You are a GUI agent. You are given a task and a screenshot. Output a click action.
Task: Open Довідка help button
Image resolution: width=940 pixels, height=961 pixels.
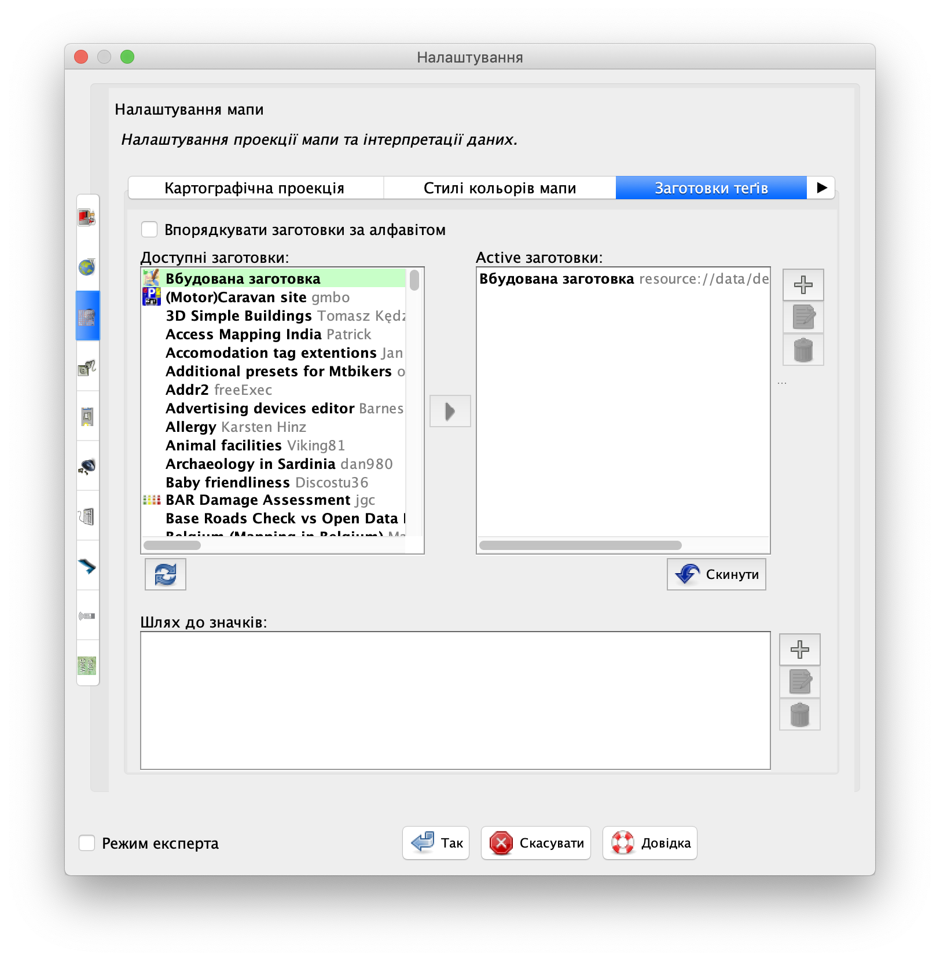coord(650,843)
